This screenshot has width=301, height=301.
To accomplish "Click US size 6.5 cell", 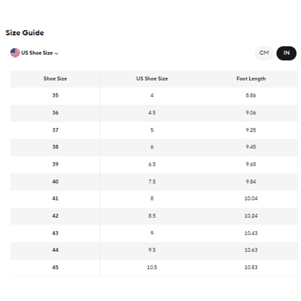I will coord(152,164).
